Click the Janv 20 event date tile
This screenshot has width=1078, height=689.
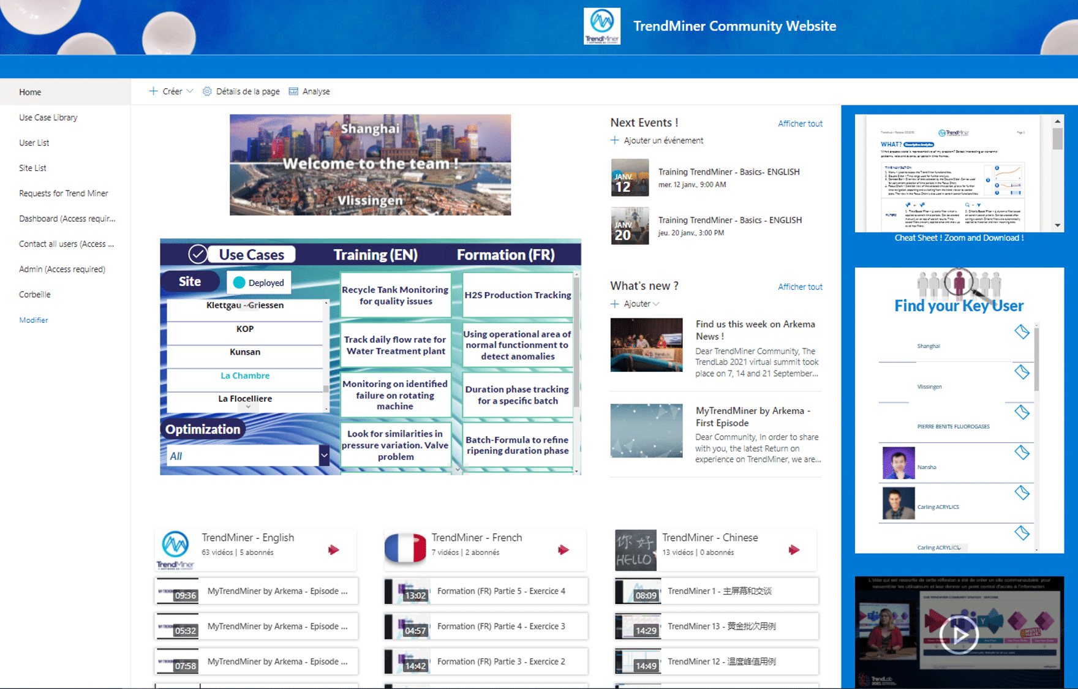click(x=630, y=226)
